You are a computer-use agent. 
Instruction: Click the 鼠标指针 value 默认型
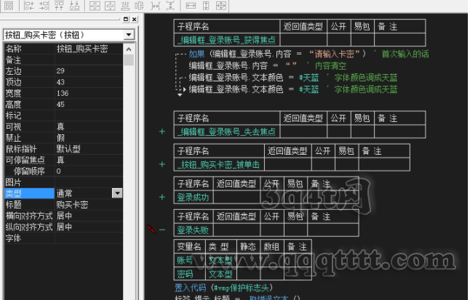point(68,149)
